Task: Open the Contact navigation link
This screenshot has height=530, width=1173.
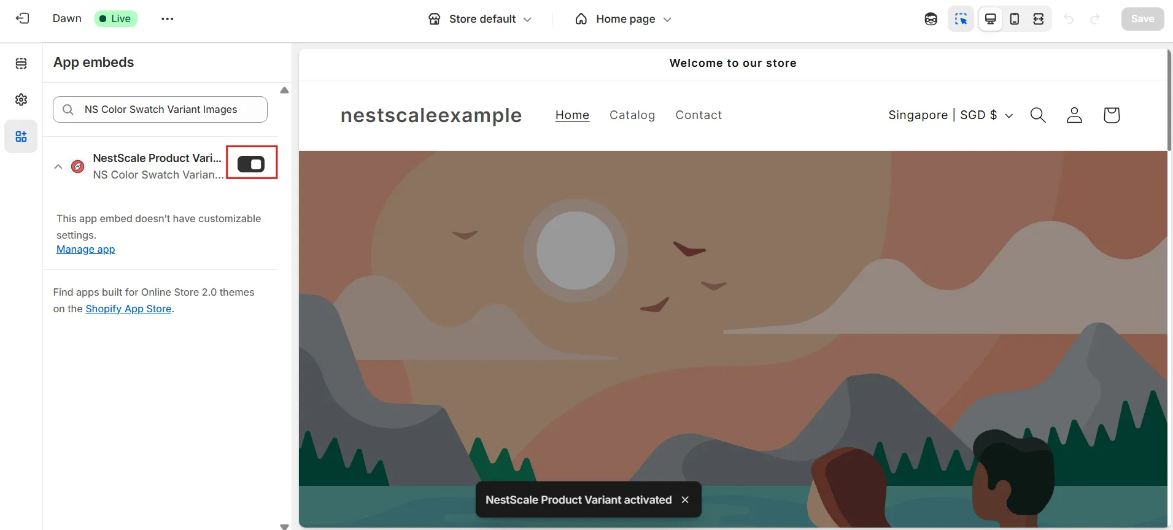Action: (x=699, y=115)
